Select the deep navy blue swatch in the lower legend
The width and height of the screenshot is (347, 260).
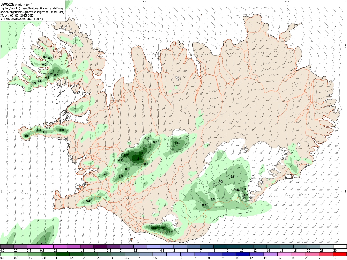(243, 254)
